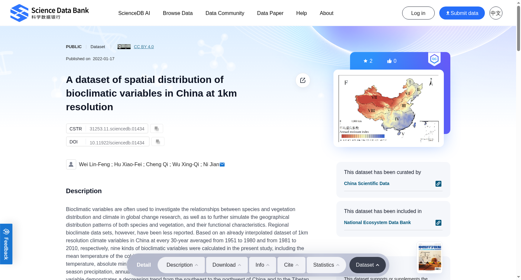The image size is (521, 280).
Task: Copy the DOI identifier
Action: [158, 141]
